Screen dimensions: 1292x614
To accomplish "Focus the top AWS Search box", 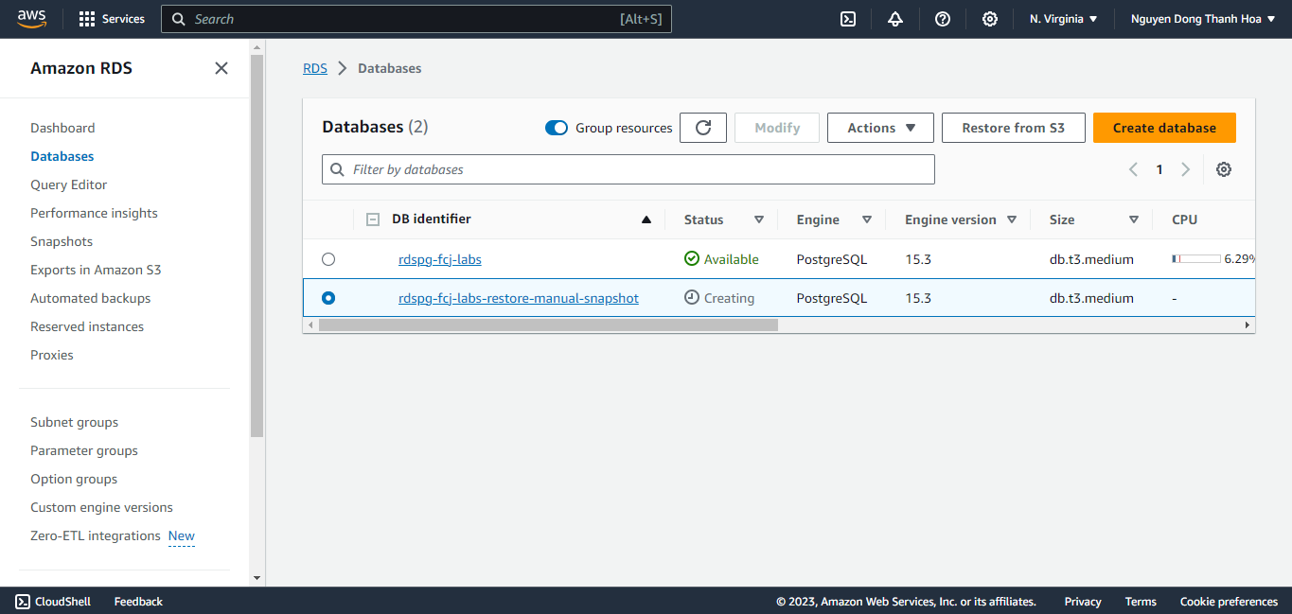I will pyautogui.click(x=416, y=19).
